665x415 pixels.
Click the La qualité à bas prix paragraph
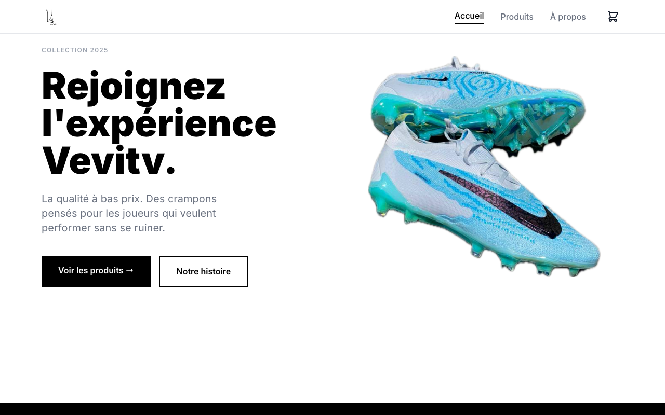[x=129, y=213]
